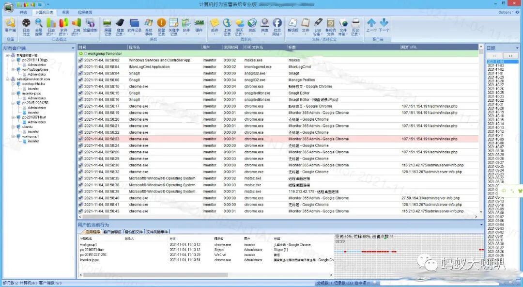The height and width of the screenshot is (287, 523).
Task: Sort by the 程序名 column header
Action: click(x=165, y=47)
